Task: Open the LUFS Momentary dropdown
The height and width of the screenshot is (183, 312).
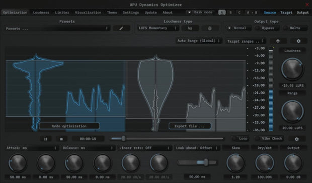Action: pos(158,28)
